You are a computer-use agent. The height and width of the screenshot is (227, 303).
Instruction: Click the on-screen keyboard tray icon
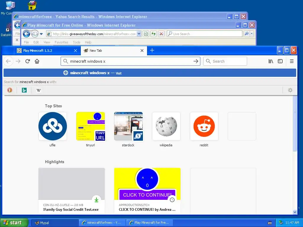pyautogui.click(x=270, y=223)
